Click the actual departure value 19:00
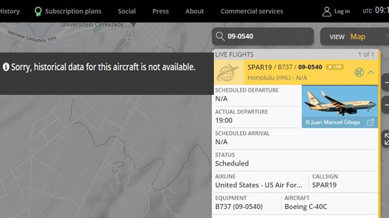Viewport: 389px width, 218px height. tap(224, 121)
